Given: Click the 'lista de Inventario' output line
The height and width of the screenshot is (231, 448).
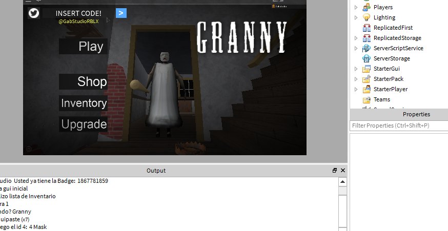Looking at the screenshot, I should coord(28,196).
